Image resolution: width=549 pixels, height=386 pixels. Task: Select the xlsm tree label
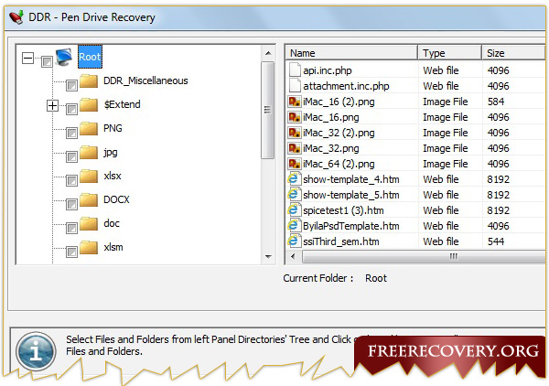(113, 247)
